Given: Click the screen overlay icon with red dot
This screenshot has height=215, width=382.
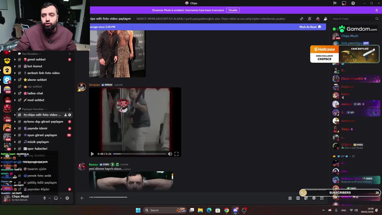Looking at the screenshot, I should click(x=344, y=3).
